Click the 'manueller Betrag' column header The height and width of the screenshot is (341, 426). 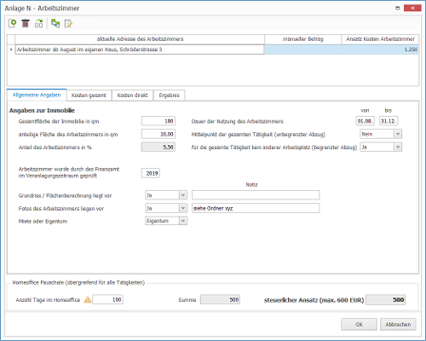click(x=302, y=39)
